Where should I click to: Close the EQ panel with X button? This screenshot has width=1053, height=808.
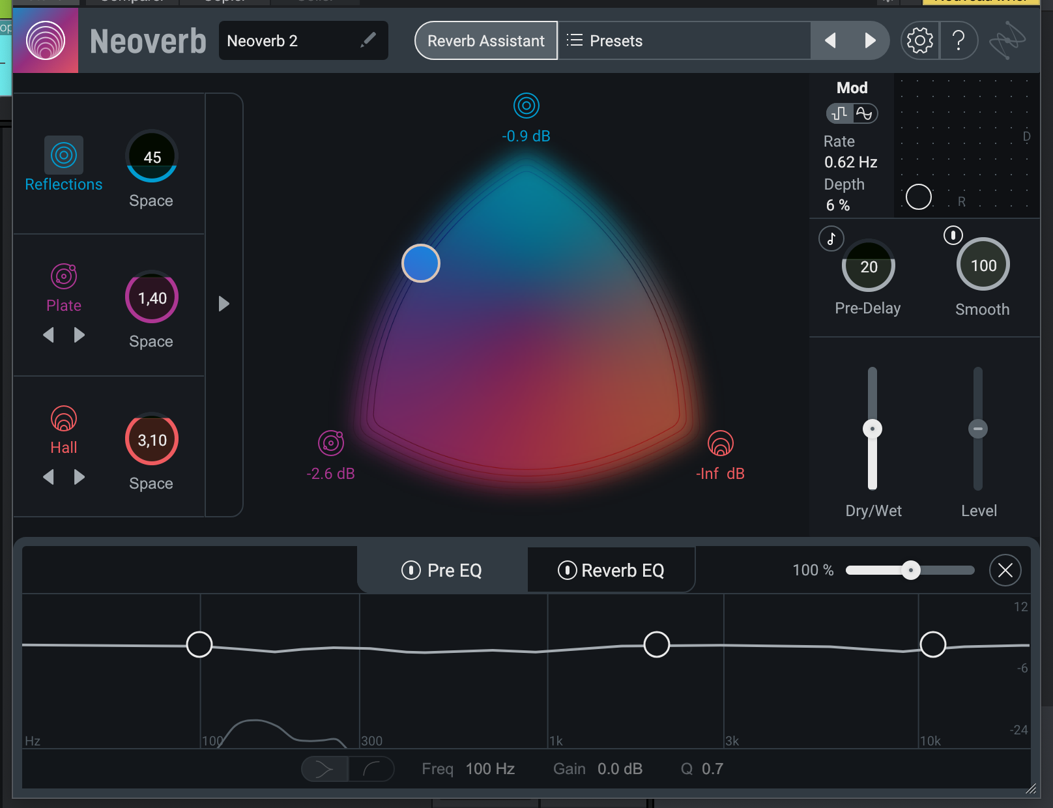(1005, 570)
